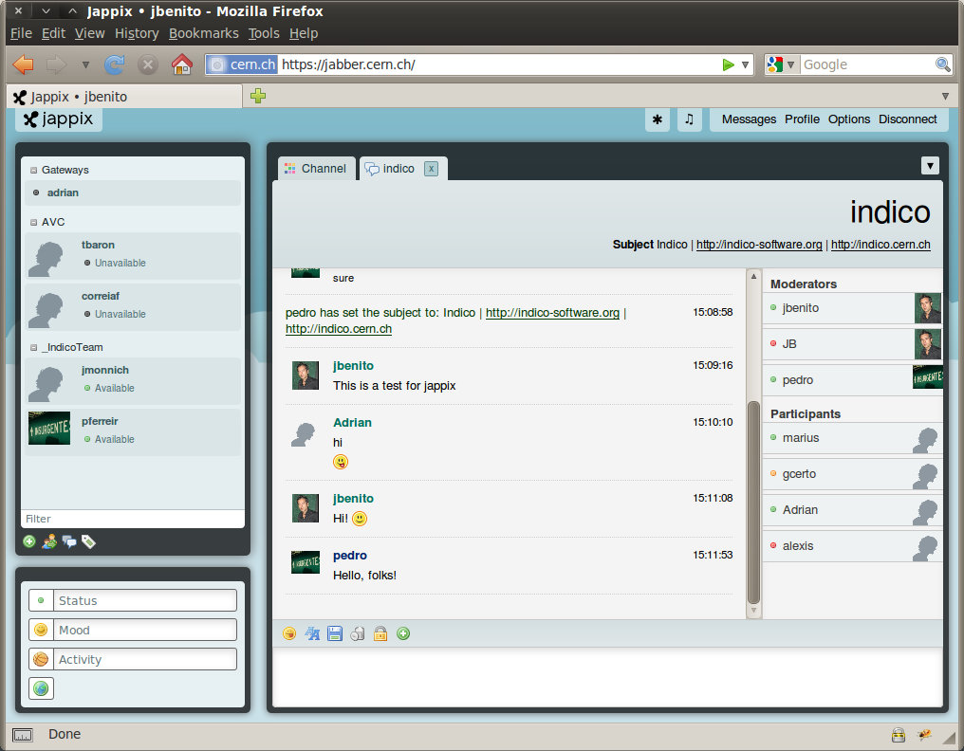Collapse the Gateways group
Image resolution: width=964 pixels, height=751 pixels.
34,171
